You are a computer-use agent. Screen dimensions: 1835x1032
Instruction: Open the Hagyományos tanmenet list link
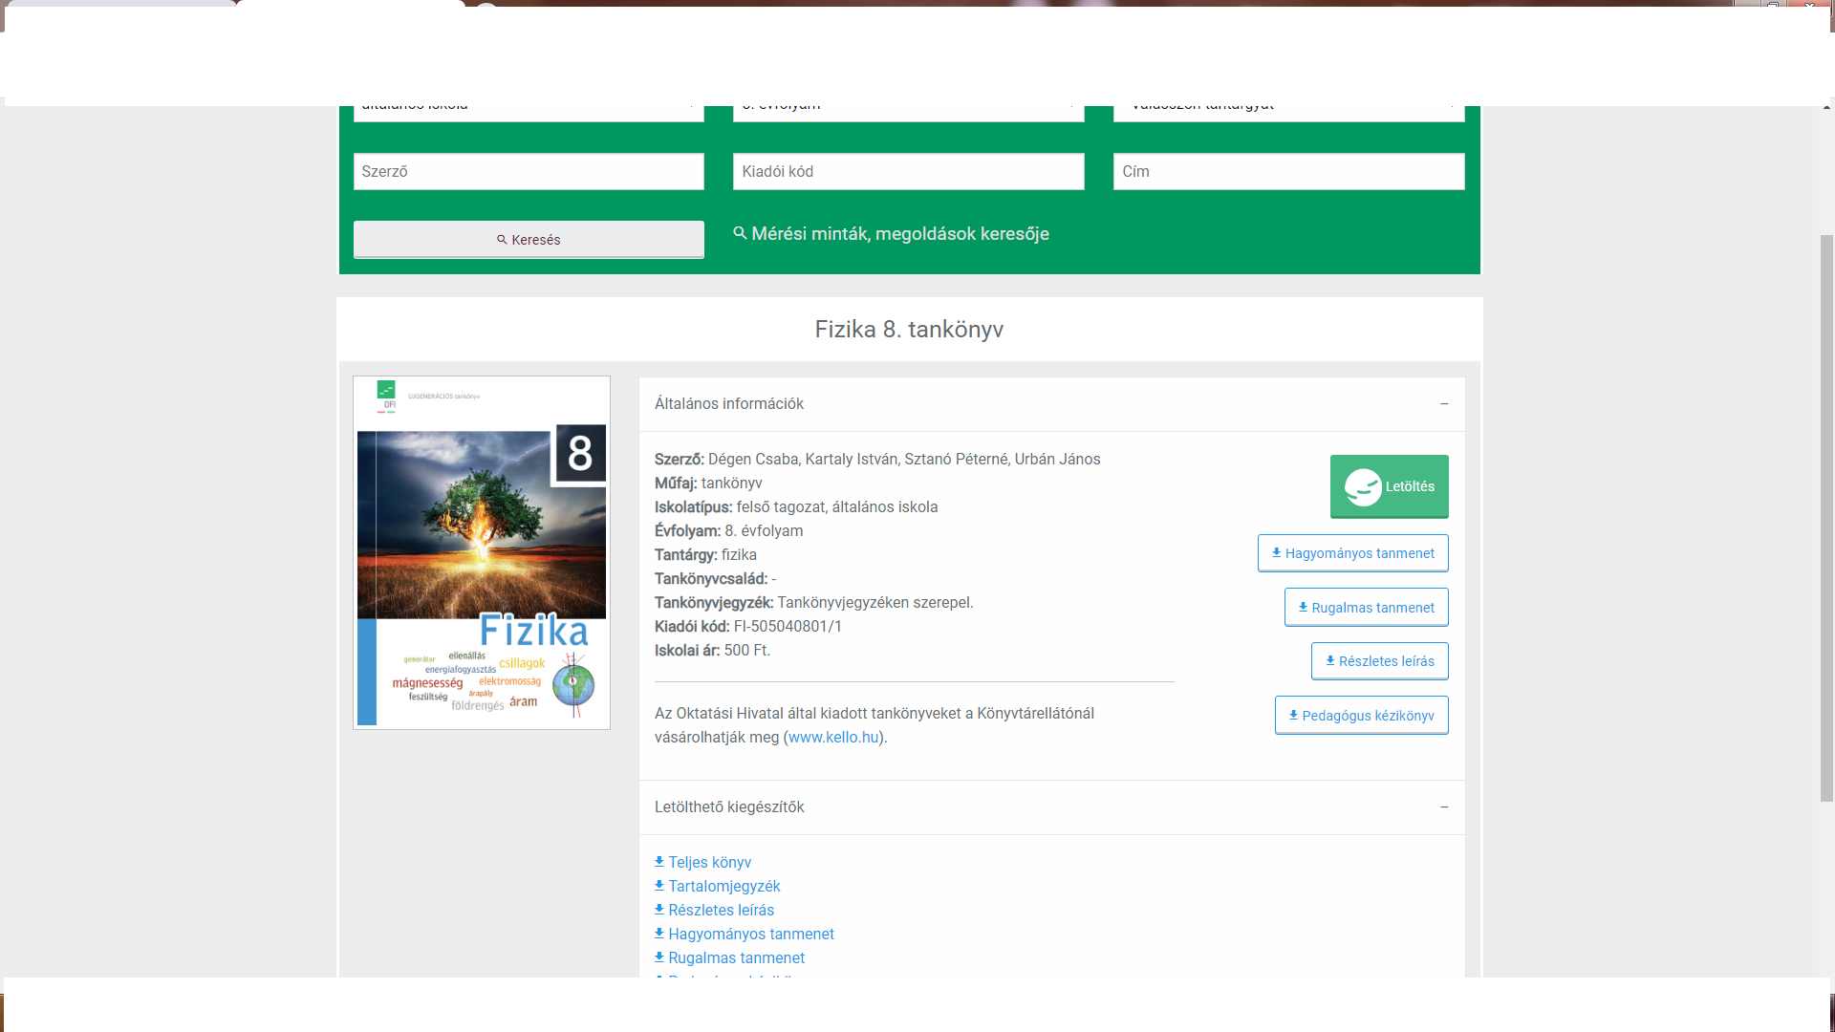click(750, 934)
